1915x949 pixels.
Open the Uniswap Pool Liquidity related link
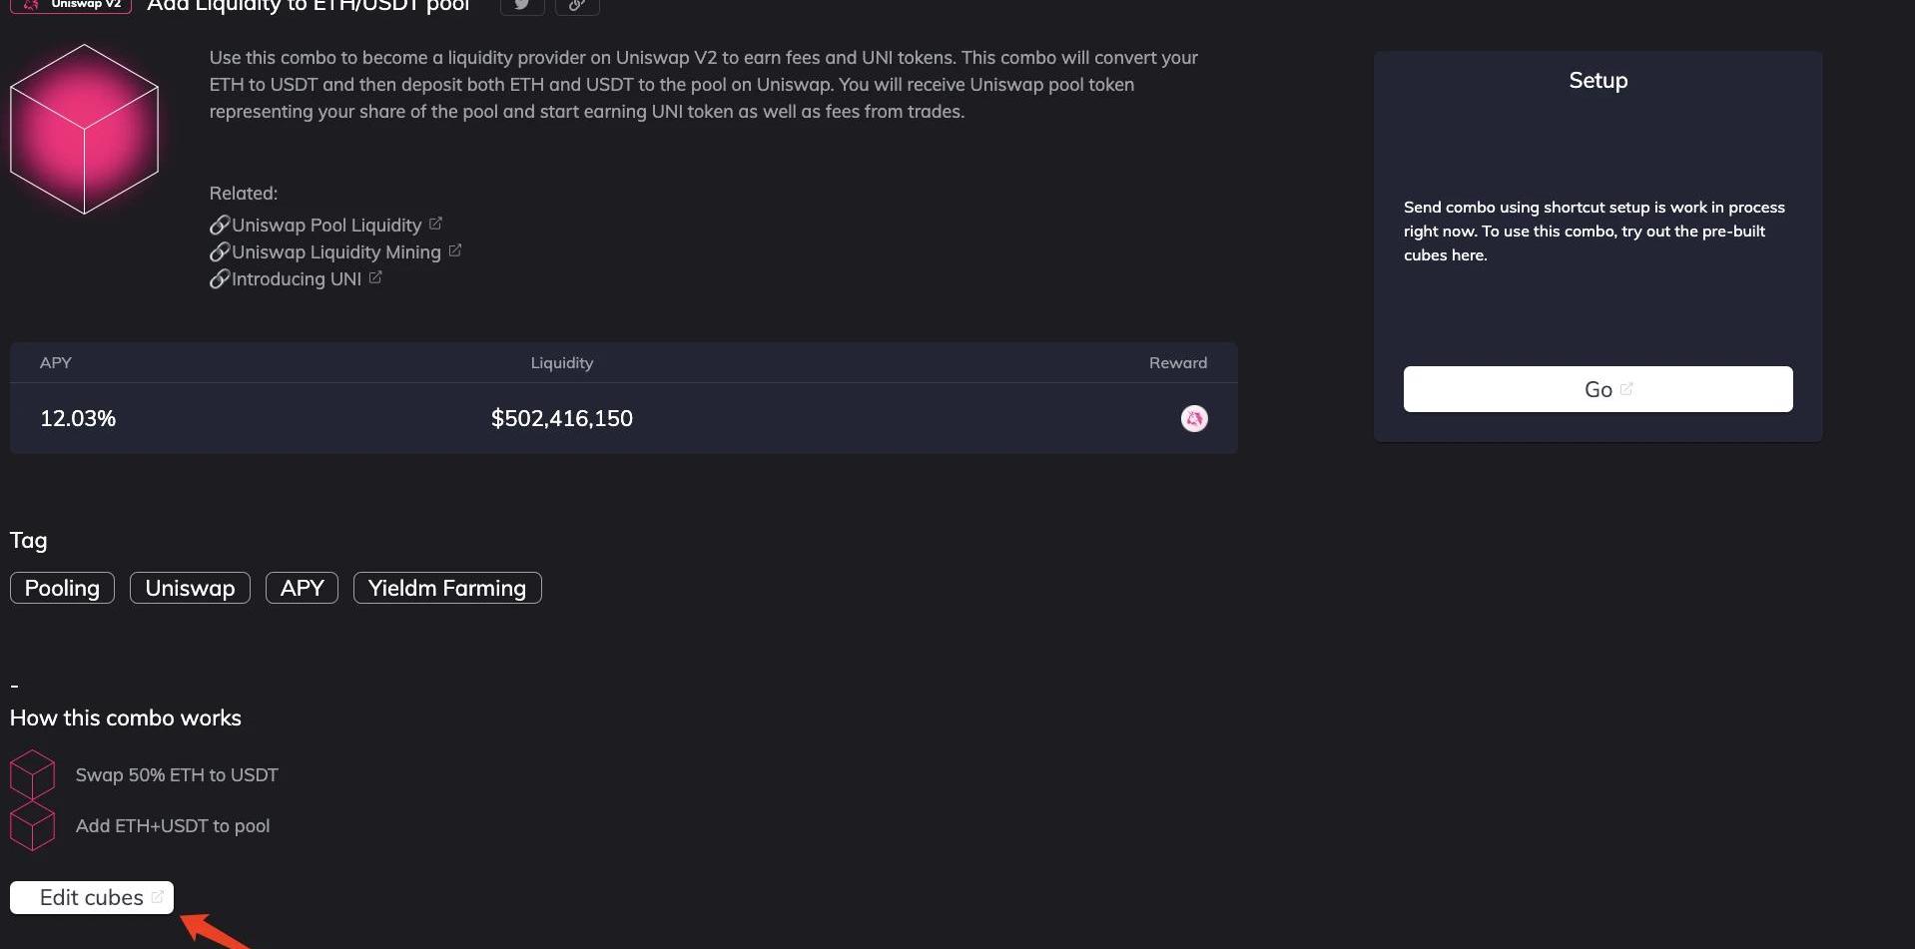click(325, 226)
